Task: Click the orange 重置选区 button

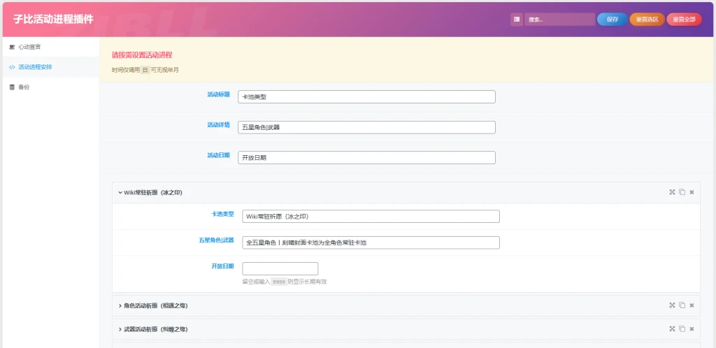Action: coord(647,20)
